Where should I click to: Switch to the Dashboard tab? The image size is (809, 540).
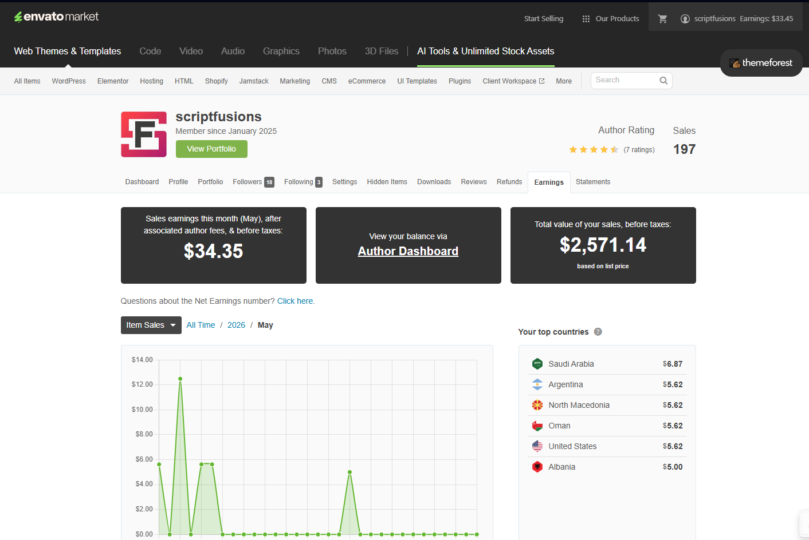(x=142, y=182)
